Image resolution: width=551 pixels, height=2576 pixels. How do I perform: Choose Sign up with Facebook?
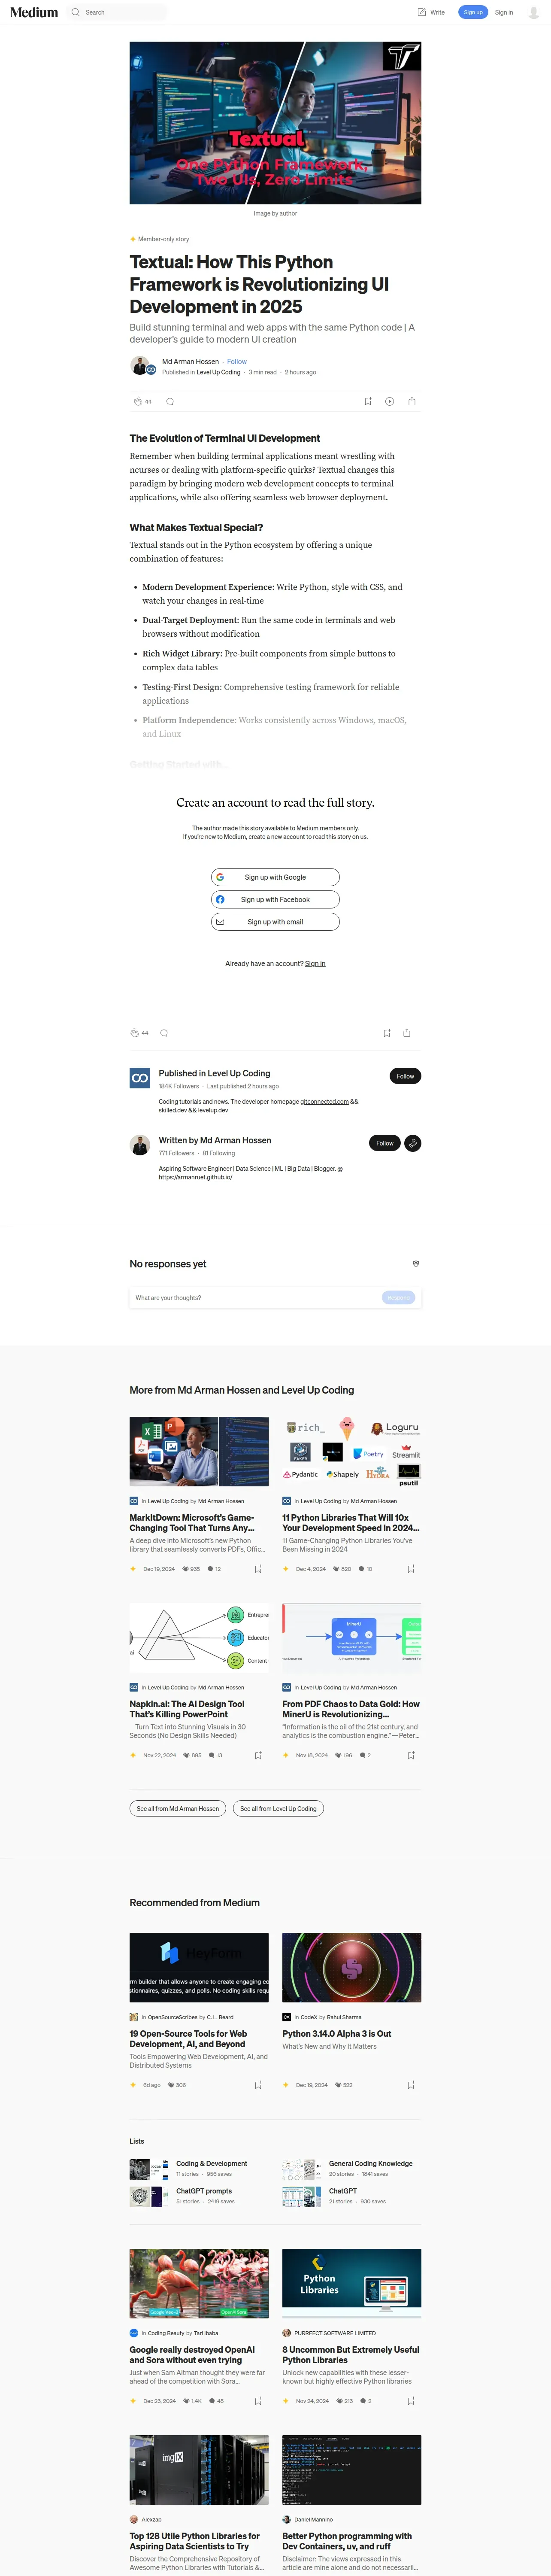[x=275, y=899]
